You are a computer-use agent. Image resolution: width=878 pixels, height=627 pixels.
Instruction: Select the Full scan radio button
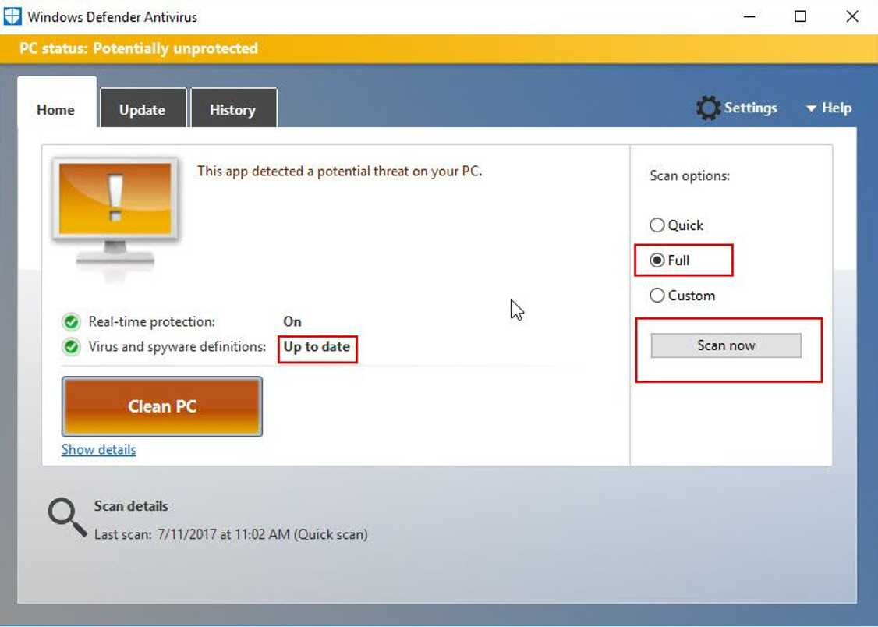point(657,260)
